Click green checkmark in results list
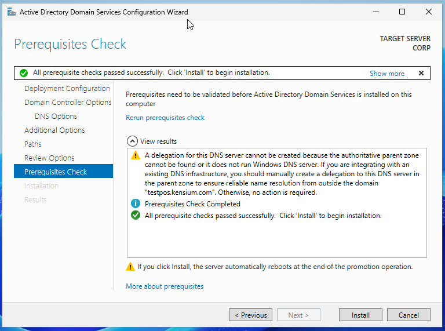This screenshot has height=331, width=445. 136,215
